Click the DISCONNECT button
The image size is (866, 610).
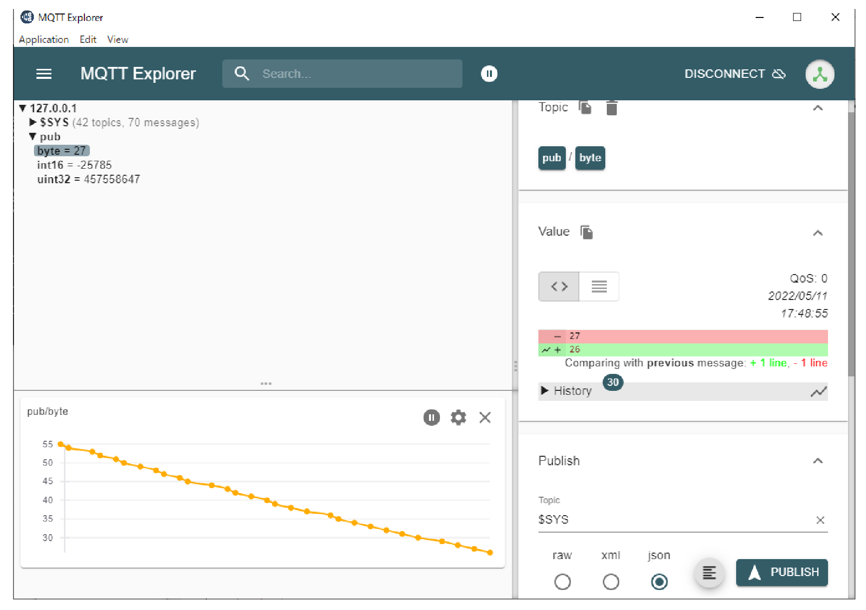point(735,74)
